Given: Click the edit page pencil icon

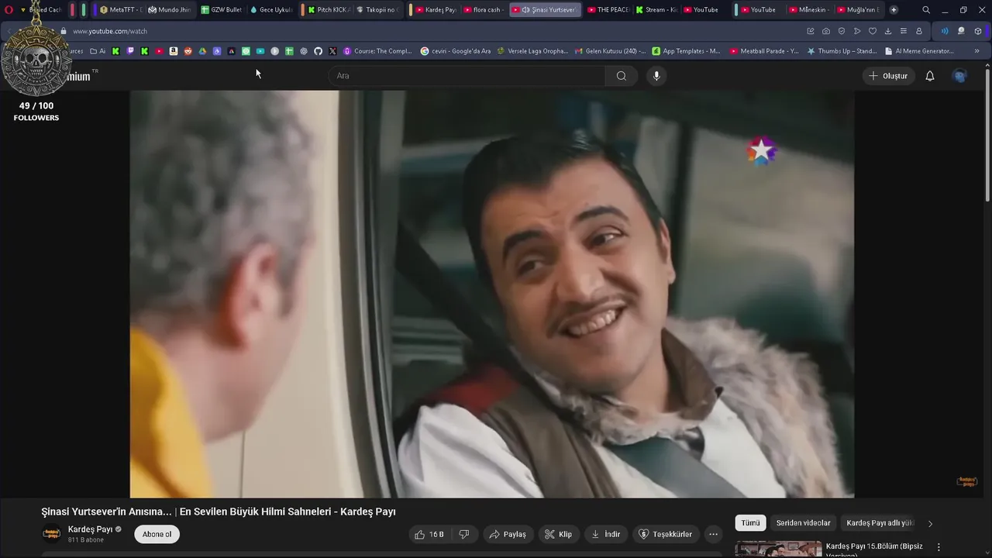Looking at the screenshot, I should [x=811, y=31].
